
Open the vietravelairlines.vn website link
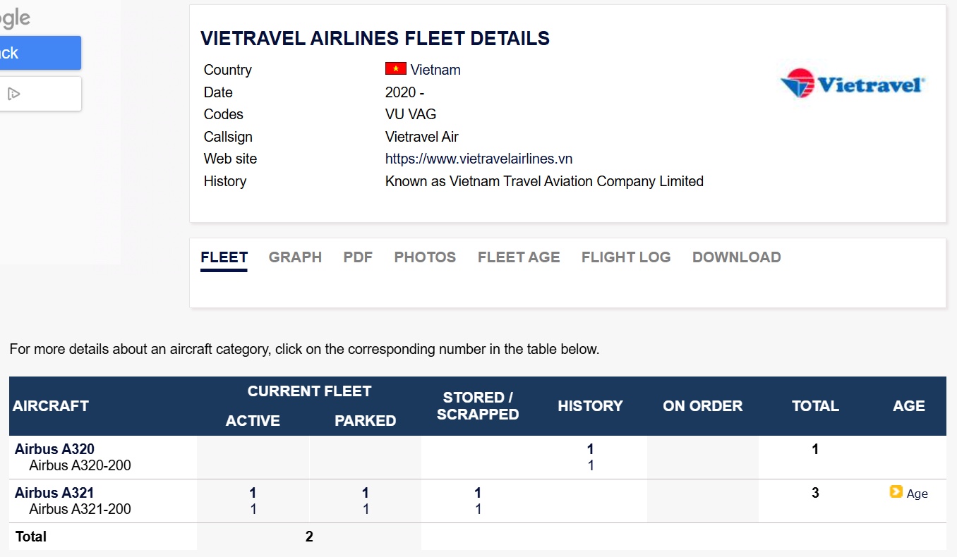tap(479, 159)
